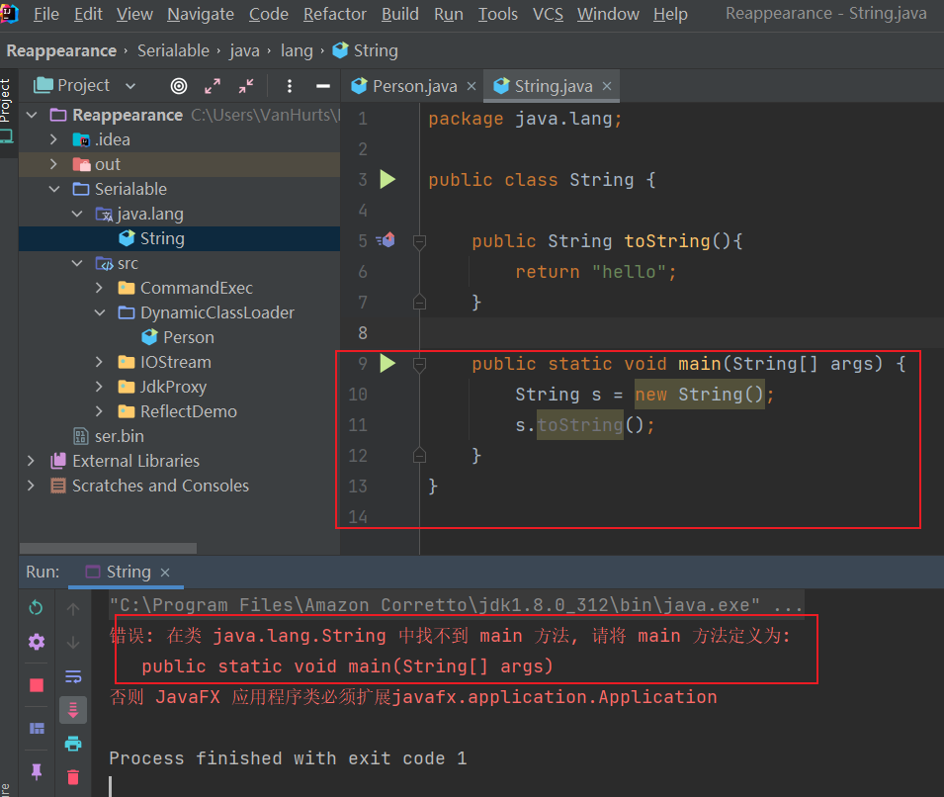Run main method from line 9 gutter arrow
Screen dimensions: 944x797
point(386,363)
